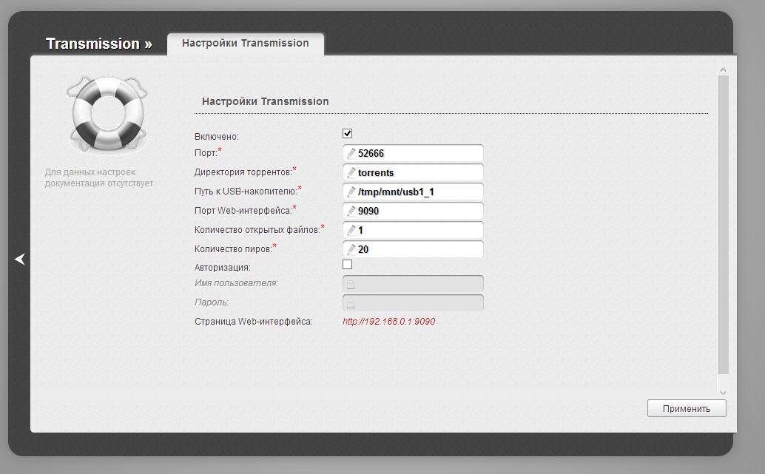Click the torrents directory text field
765x474 pixels.
tap(418, 173)
